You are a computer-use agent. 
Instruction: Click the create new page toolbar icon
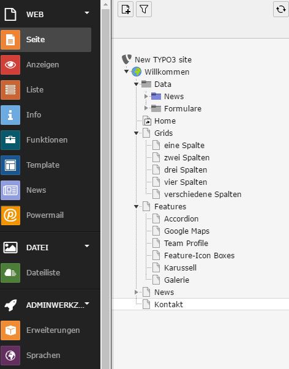(126, 9)
